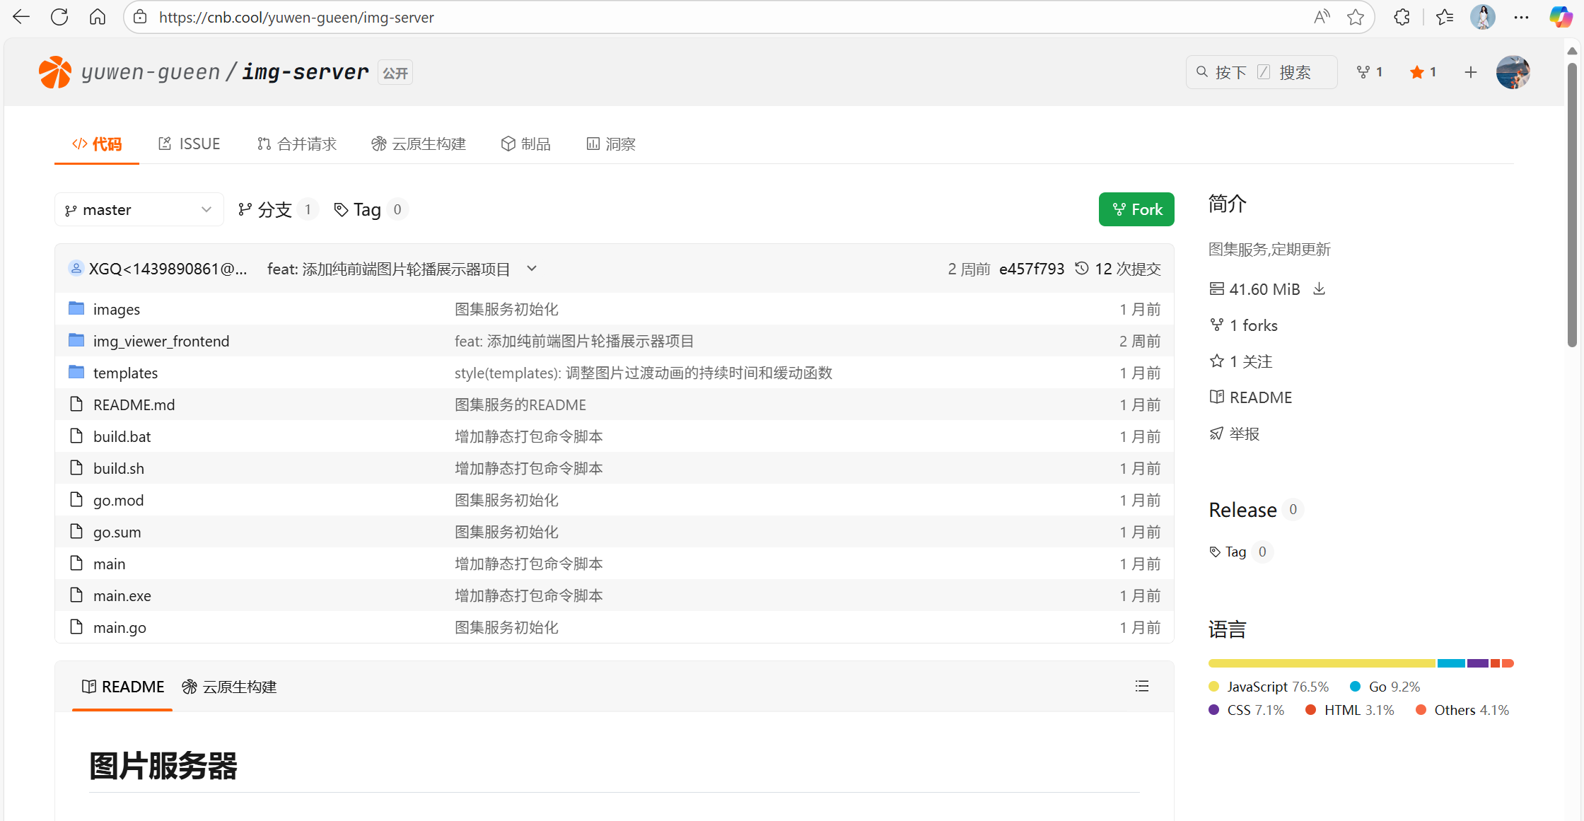
Task: Click the CNB orange logo icon
Action: pos(54,72)
